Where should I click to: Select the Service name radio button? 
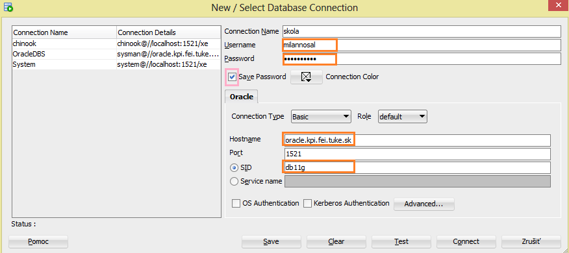pos(234,181)
